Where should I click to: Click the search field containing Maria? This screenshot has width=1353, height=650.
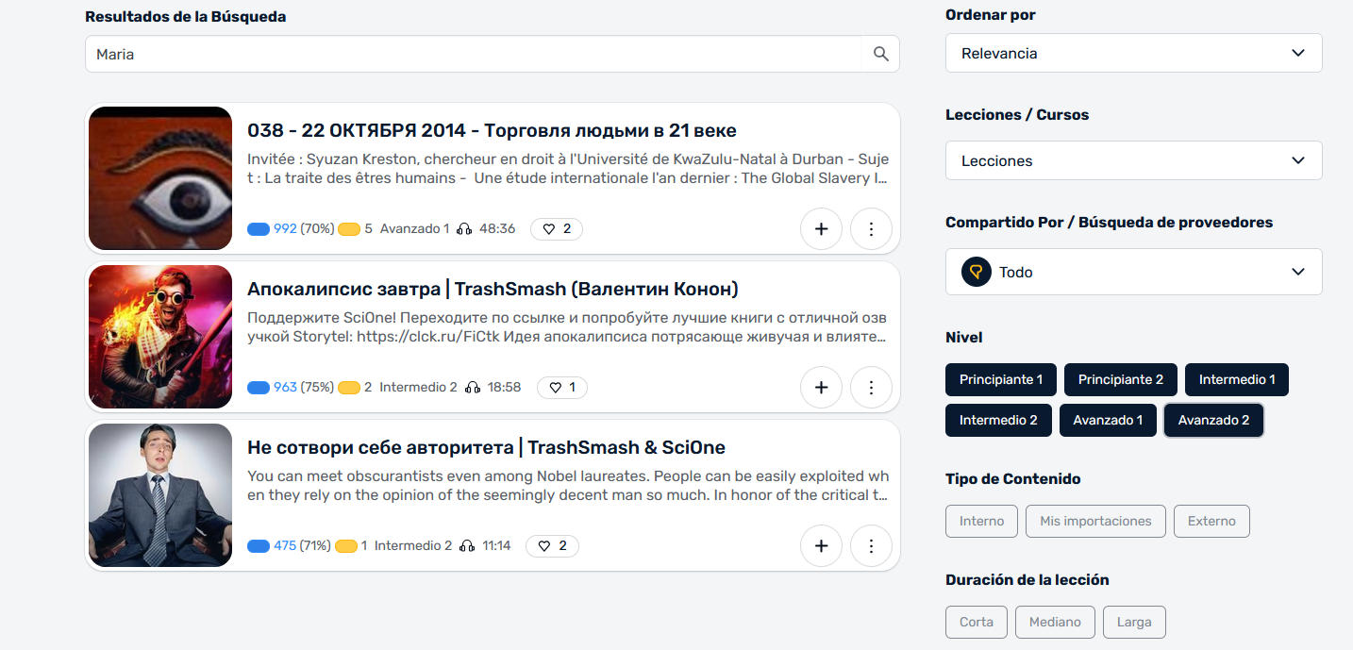click(472, 55)
